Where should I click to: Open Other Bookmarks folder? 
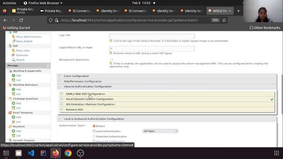pyautogui.click(x=265, y=28)
